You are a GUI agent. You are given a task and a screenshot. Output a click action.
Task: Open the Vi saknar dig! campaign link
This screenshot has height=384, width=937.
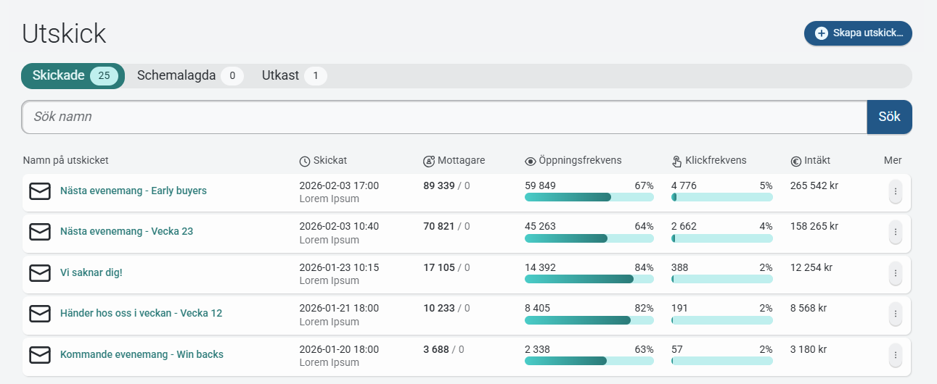click(91, 273)
